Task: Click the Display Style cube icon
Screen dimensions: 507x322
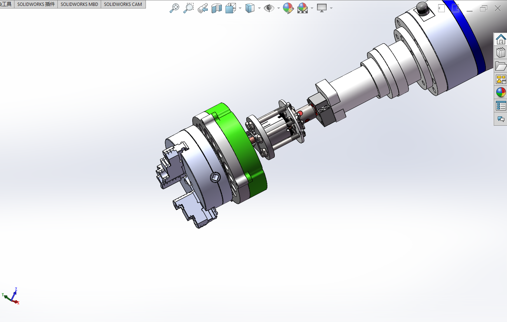Action: point(250,8)
